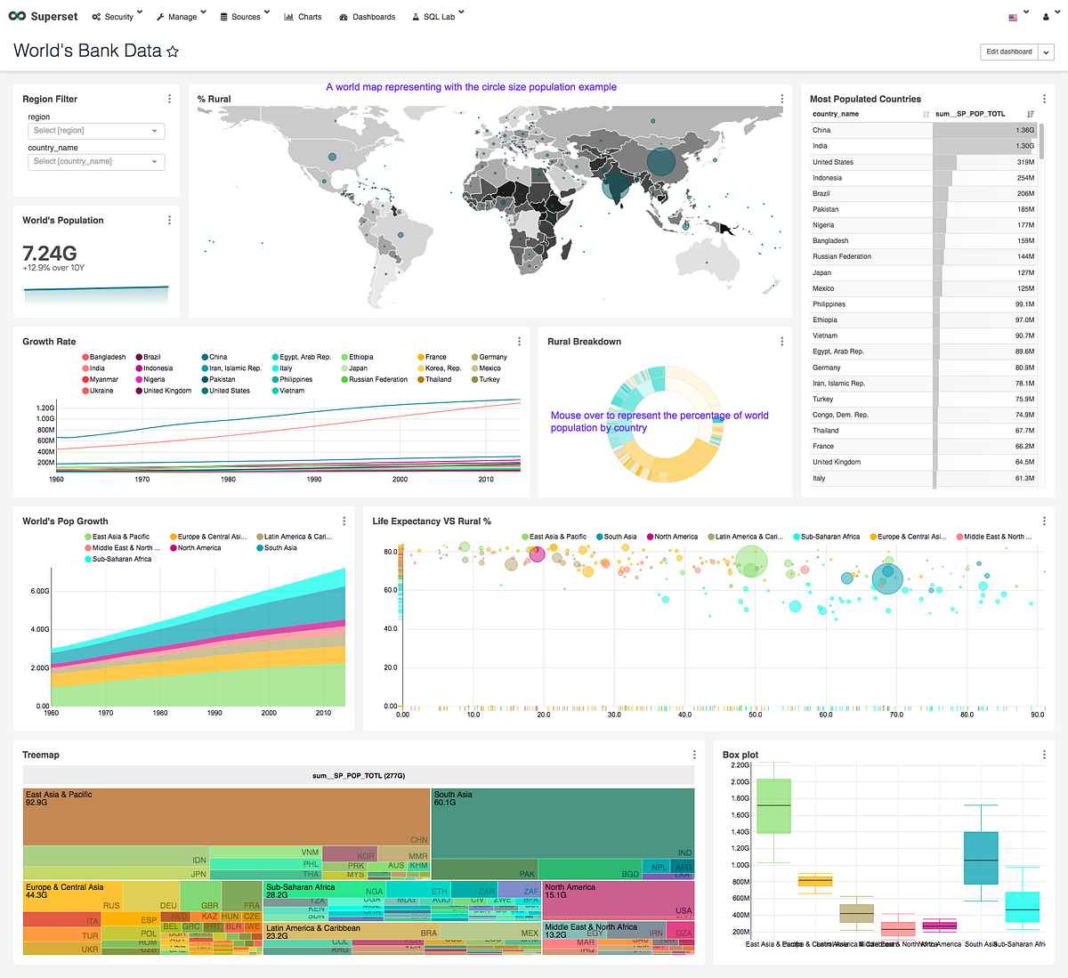Image resolution: width=1068 pixels, height=978 pixels.
Task: Open the Box plot options menu
Action: pyautogui.click(x=1043, y=754)
